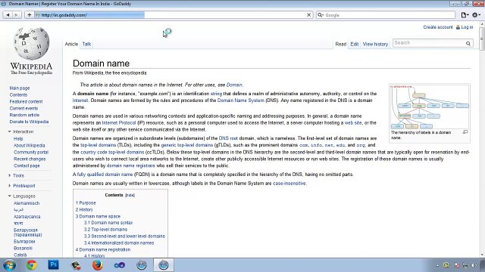Screen dimensions: 485x272
Task: Click the non-highlighted Safari taskbar icon
Action: 142,265
